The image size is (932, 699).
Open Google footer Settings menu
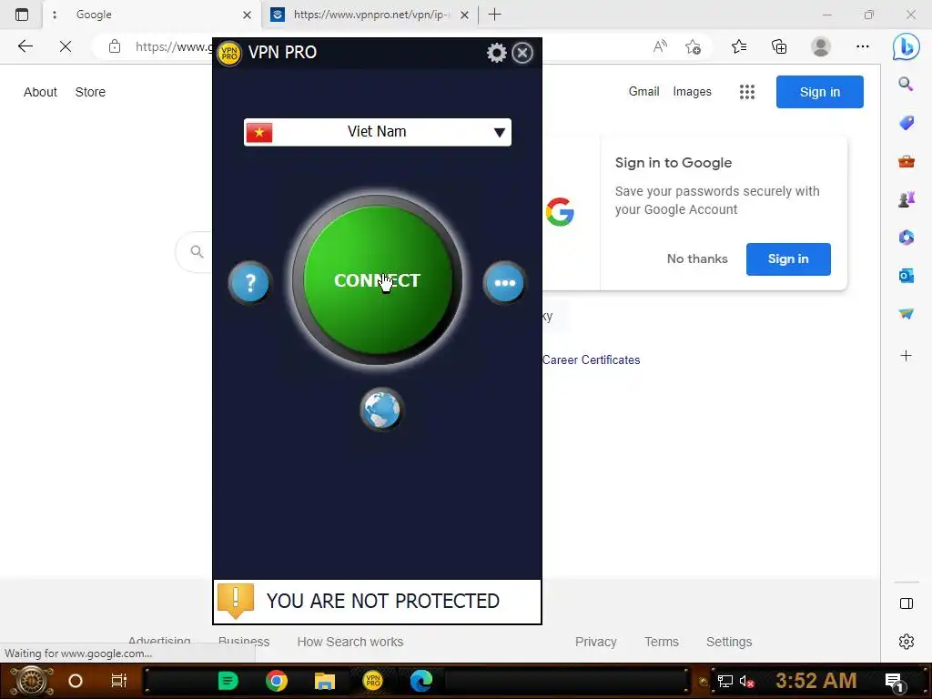[729, 642]
